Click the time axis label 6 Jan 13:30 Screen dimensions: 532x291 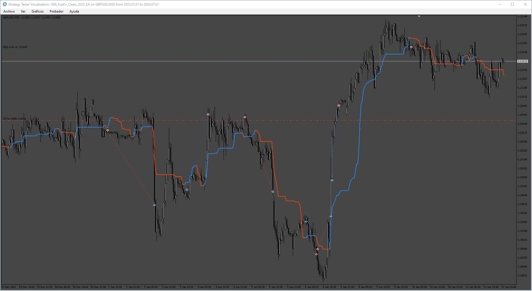point(330,287)
